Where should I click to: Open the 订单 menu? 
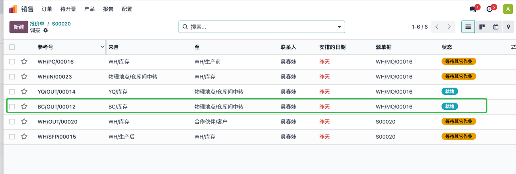point(47,9)
